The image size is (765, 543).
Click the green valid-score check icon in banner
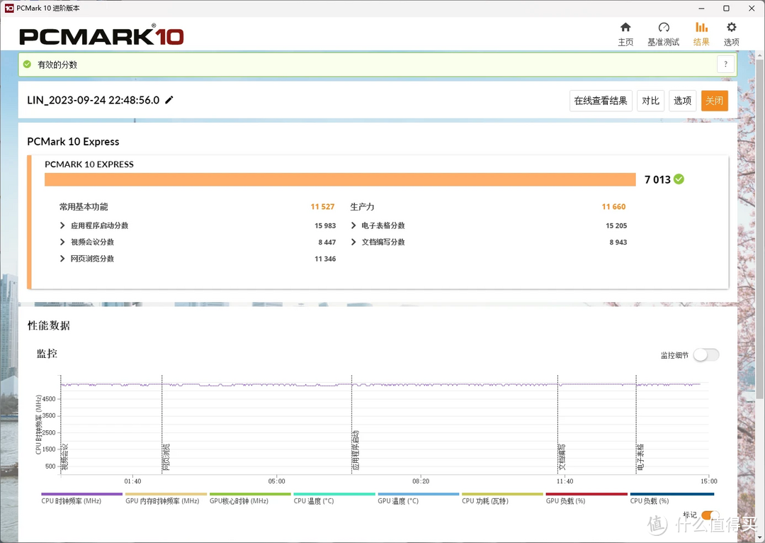pos(28,65)
